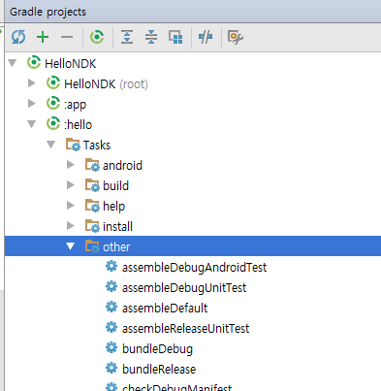The height and width of the screenshot is (391, 381).
Task: Select the bundleRelease task
Action: (159, 370)
